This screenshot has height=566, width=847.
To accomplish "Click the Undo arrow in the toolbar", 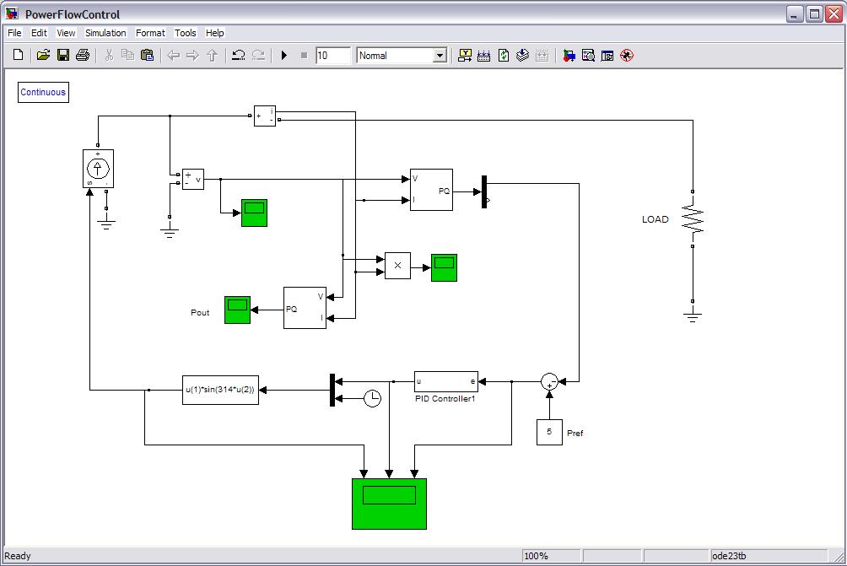I will (238, 56).
